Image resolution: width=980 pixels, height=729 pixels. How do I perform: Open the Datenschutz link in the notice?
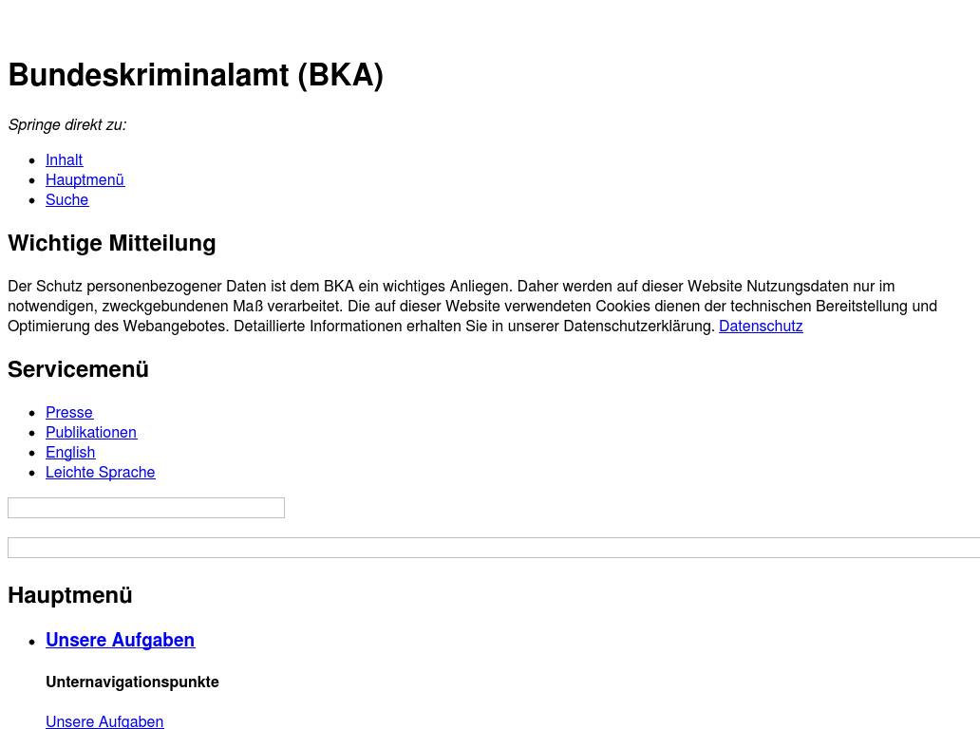[x=760, y=326]
